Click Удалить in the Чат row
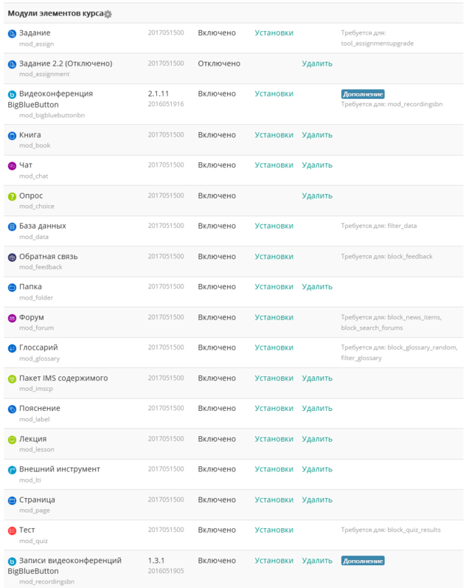 (x=317, y=165)
